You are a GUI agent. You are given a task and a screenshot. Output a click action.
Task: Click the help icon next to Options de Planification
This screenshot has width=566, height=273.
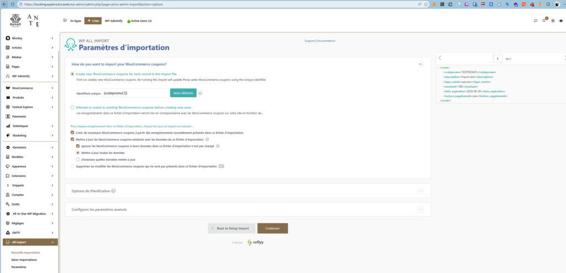[x=113, y=191]
